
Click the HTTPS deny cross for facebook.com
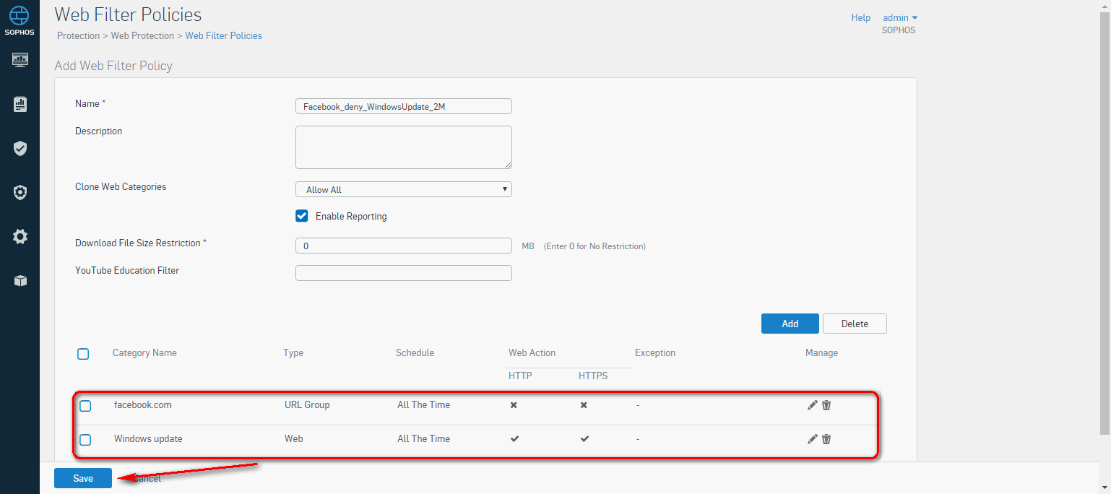(x=584, y=405)
